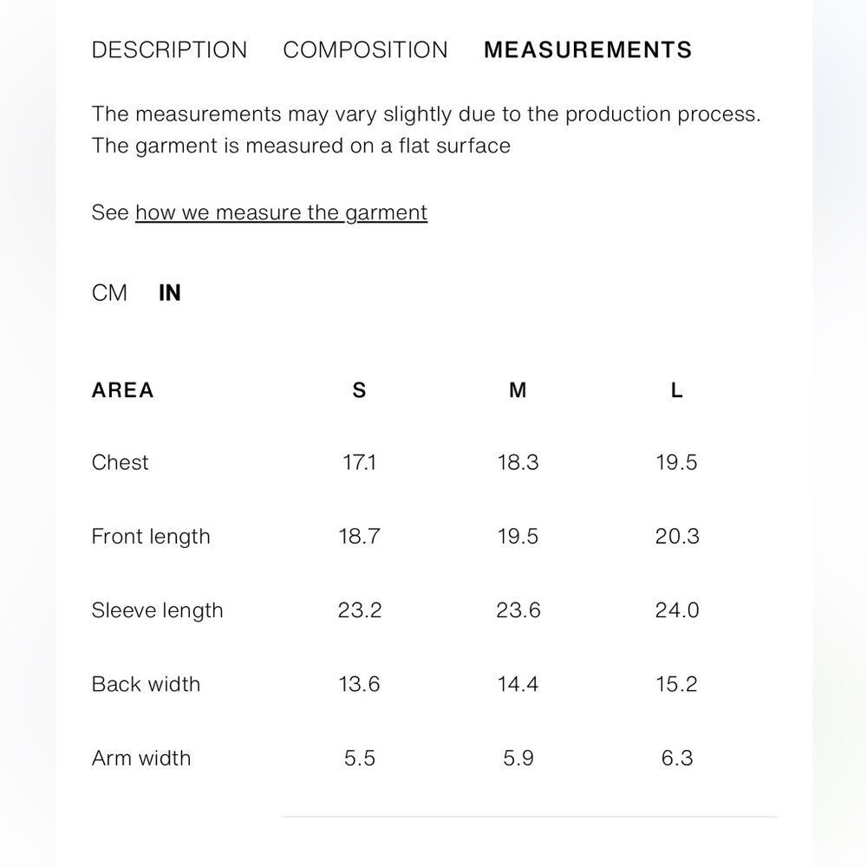Click Chest value 17.1 for size S
Screen dimensions: 867x867
click(x=360, y=462)
